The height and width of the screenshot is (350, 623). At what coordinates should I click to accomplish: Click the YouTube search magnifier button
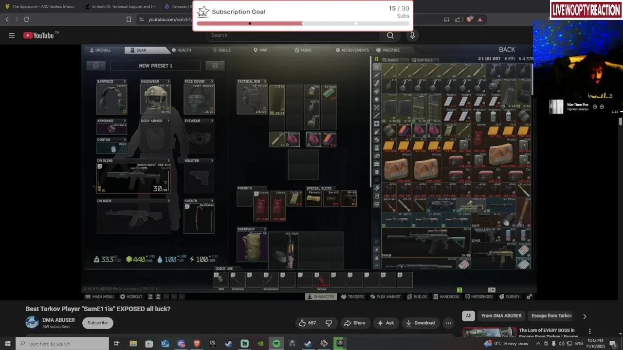(390, 35)
